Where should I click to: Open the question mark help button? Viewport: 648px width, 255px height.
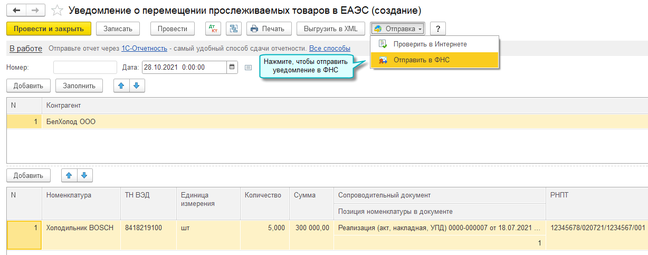(438, 29)
